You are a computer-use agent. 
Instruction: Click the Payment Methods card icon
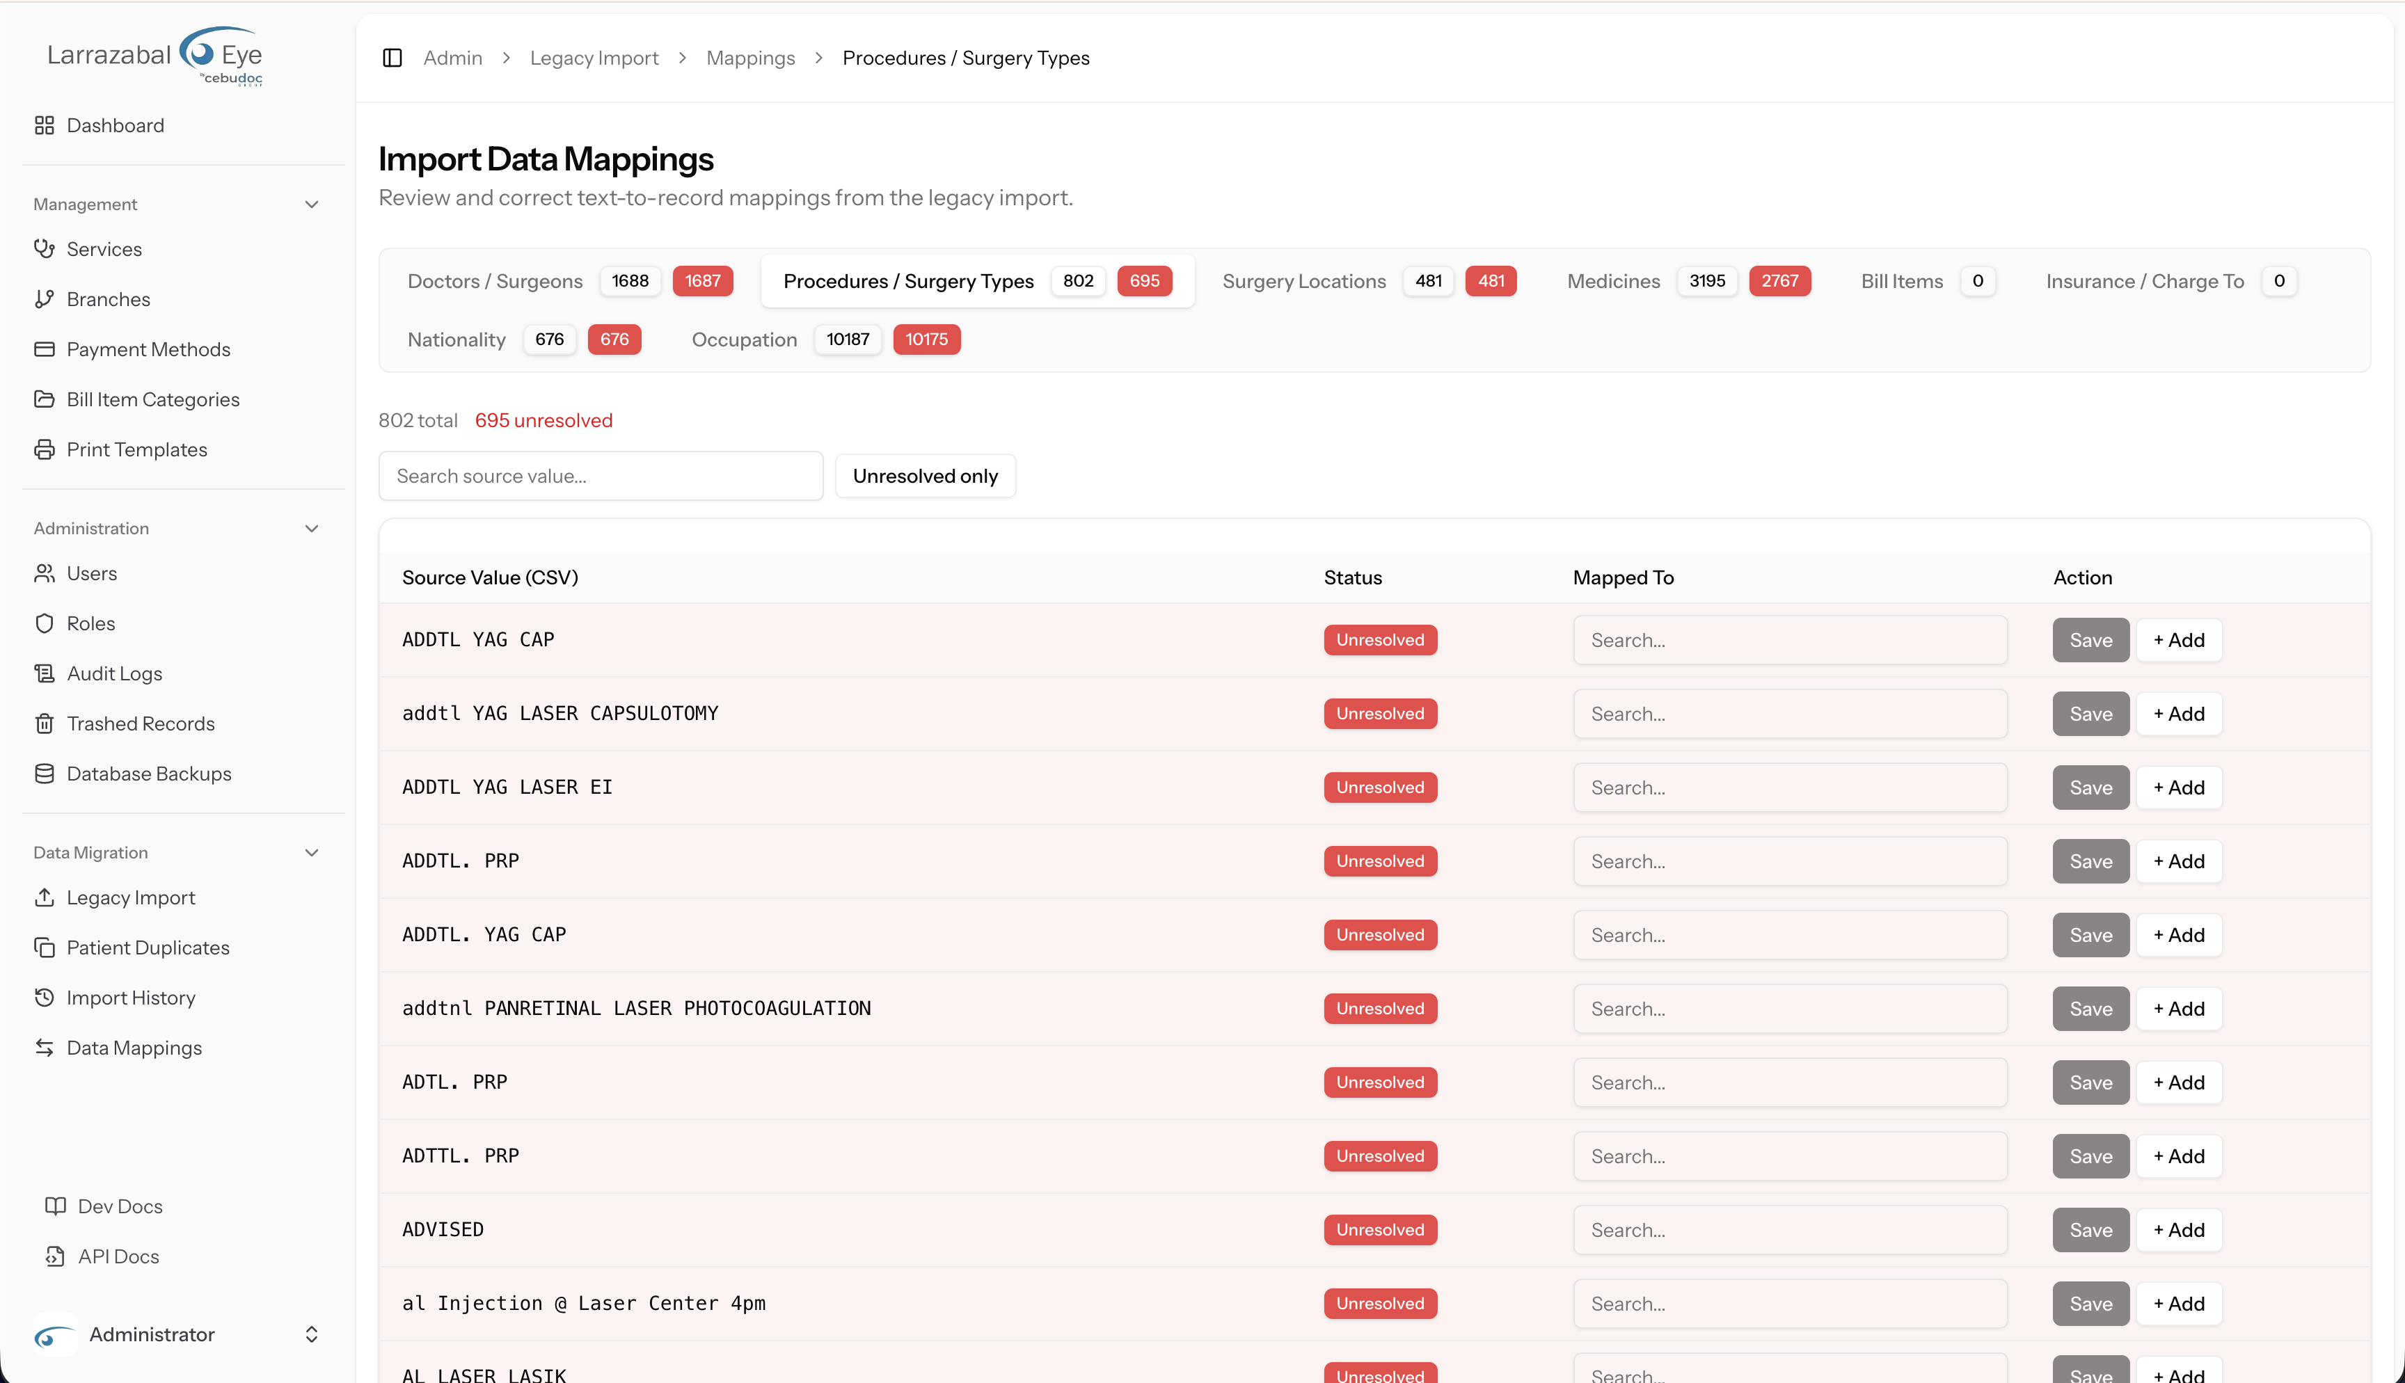tap(45, 349)
